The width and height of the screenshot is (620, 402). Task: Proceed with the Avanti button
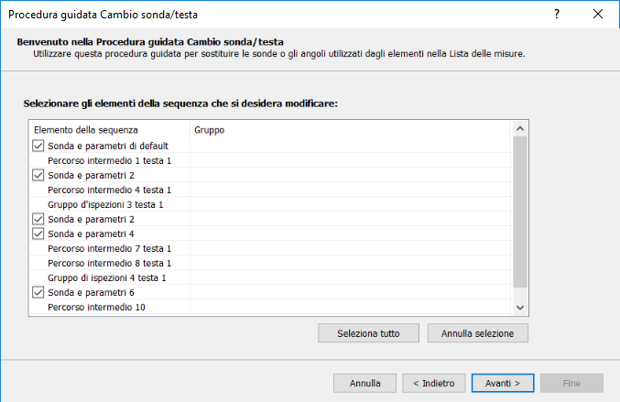pyautogui.click(x=503, y=383)
